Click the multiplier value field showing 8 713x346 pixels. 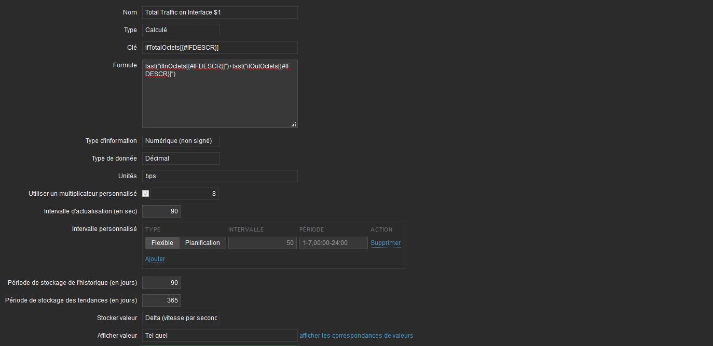click(185, 194)
